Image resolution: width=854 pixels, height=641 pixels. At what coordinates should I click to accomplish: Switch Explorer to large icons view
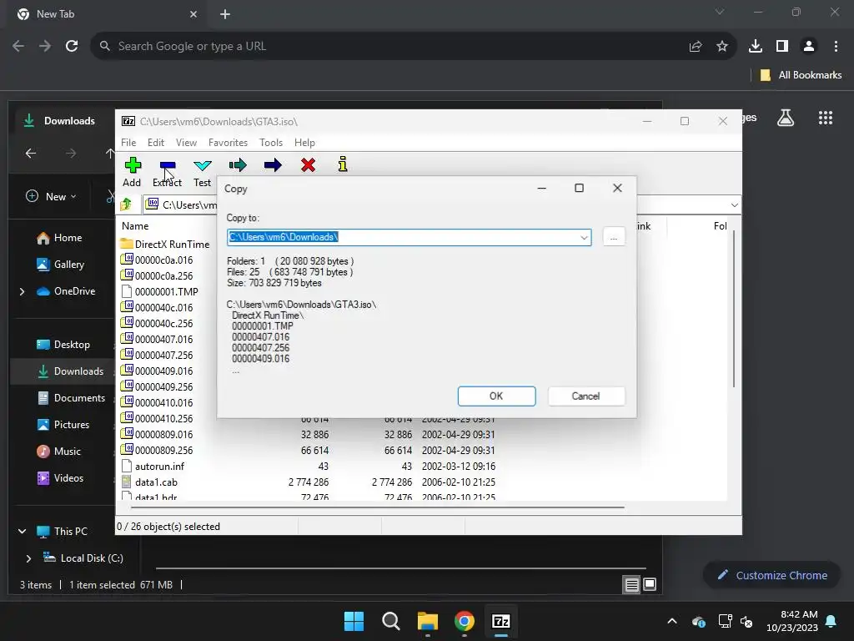[650, 585]
